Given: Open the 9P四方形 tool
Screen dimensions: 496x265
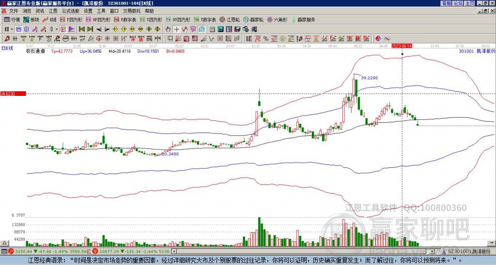Looking at the screenshot, I should point(98,19).
